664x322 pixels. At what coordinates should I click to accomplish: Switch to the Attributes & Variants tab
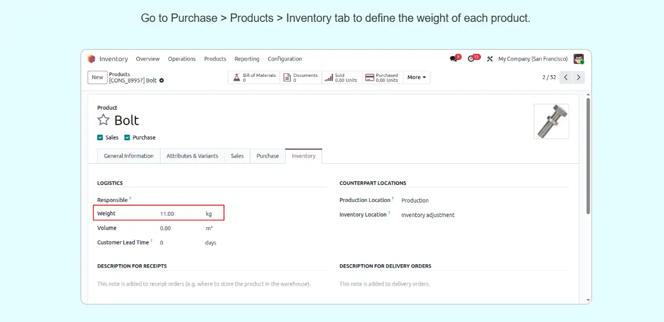[192, 156]
